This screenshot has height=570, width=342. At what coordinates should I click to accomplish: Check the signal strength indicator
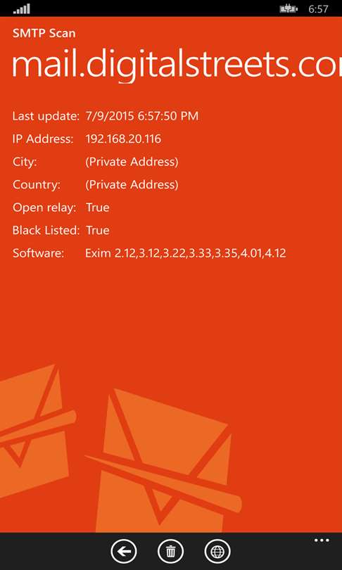21,8
